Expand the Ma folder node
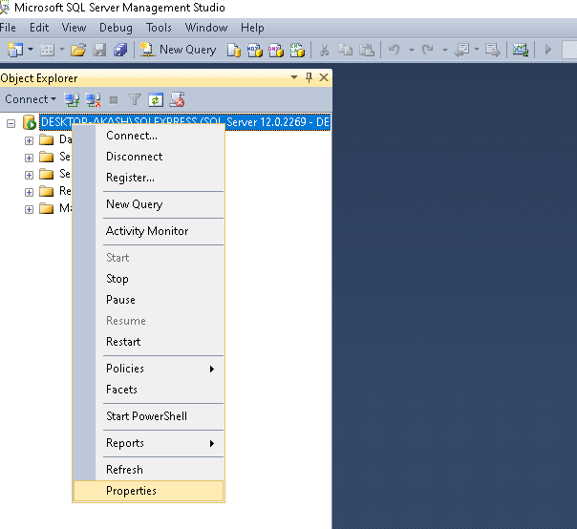The height and width of the screenshot is (529, 577). (x=29, y=209)
